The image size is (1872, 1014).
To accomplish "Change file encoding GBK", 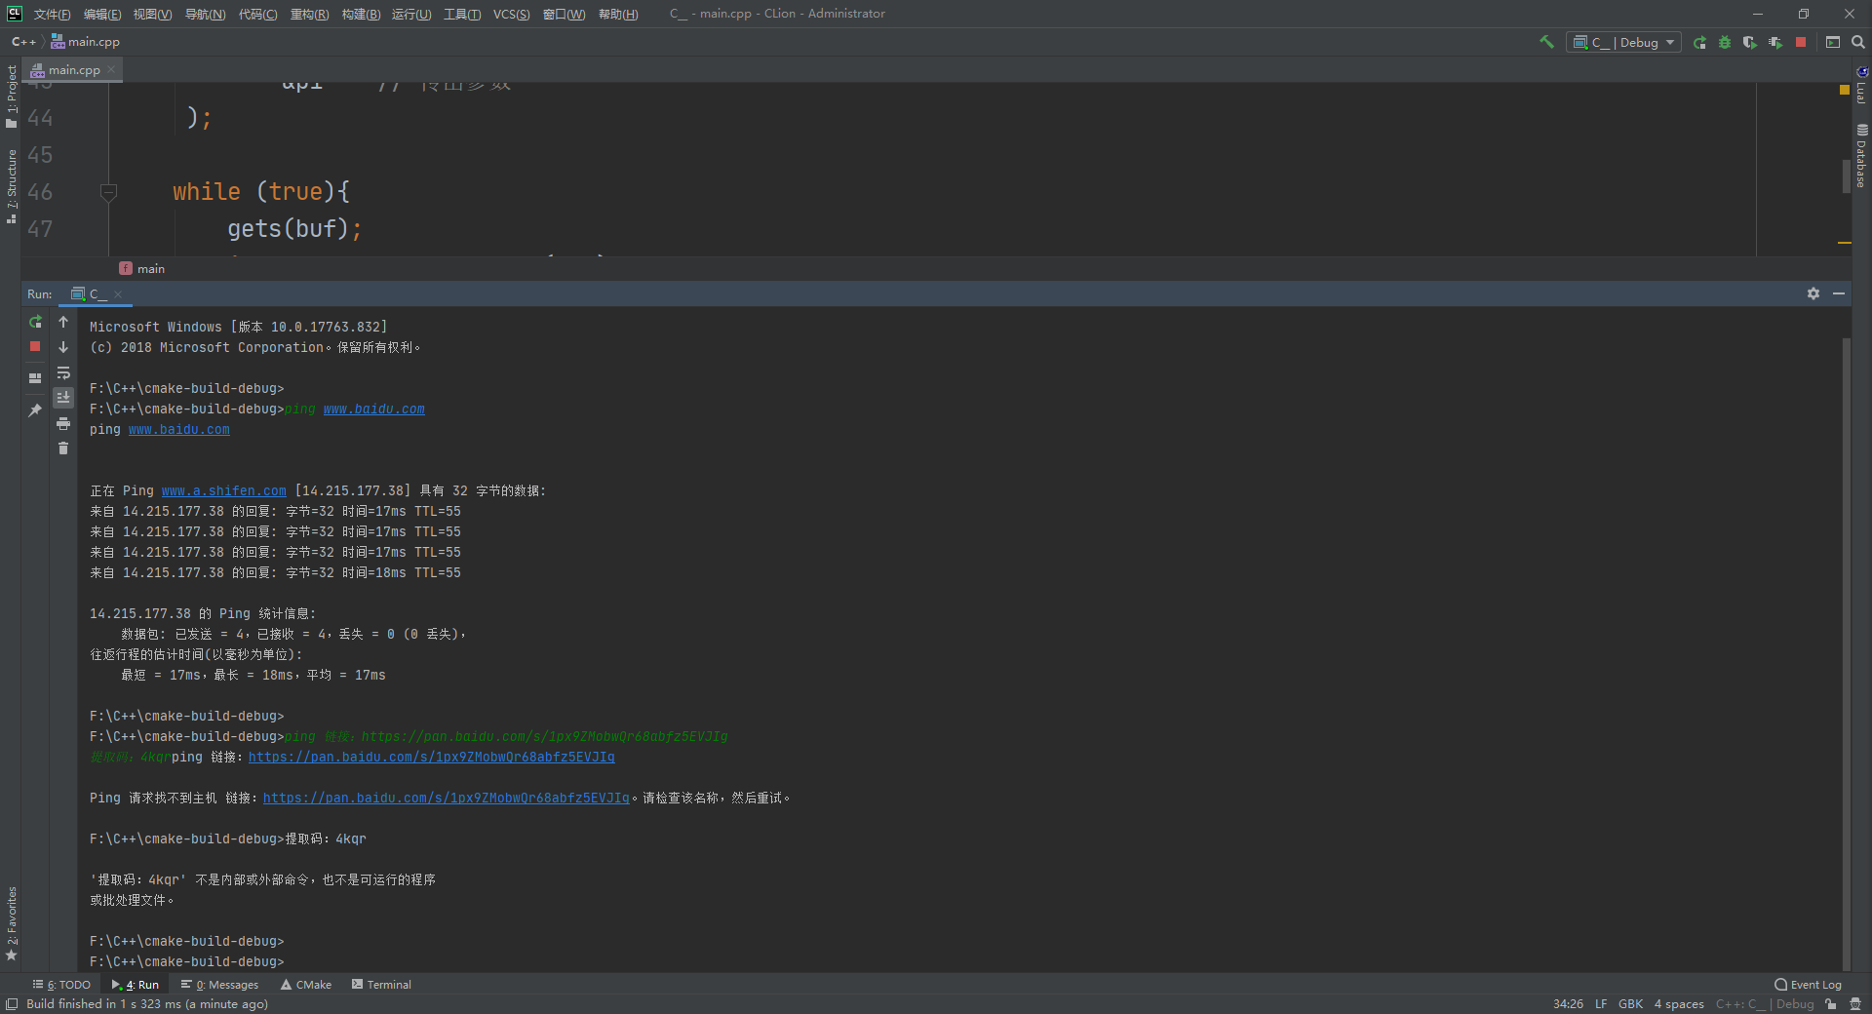I will click(x=1630, y=1004).
